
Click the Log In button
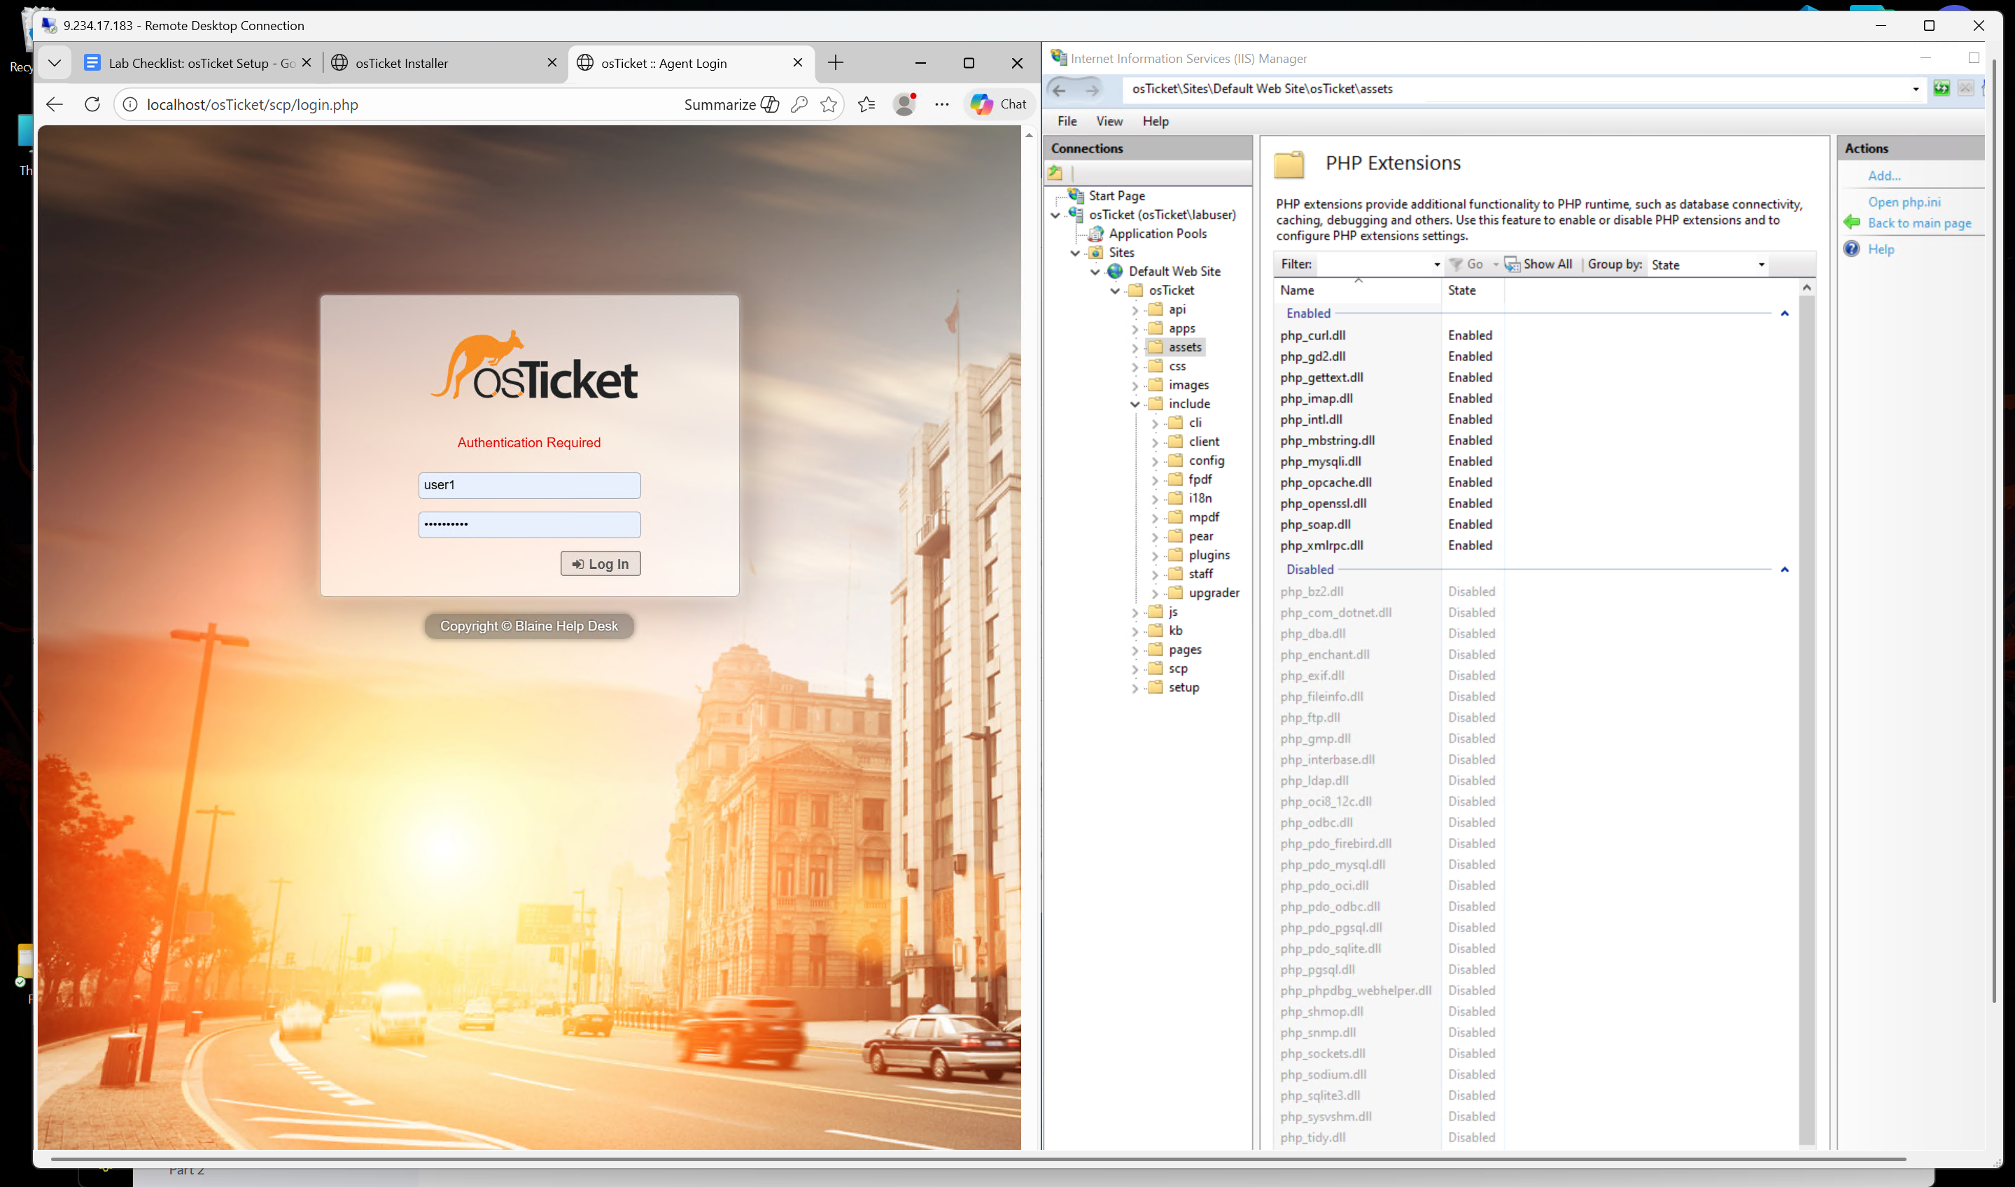click(x=600, y=564)
